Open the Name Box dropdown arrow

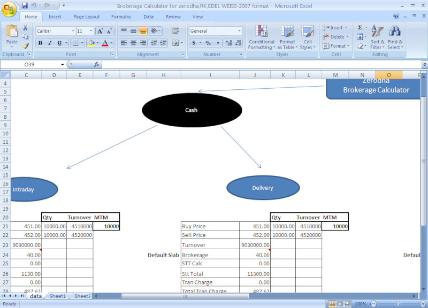pyautogui.click(x=62, y=64)
